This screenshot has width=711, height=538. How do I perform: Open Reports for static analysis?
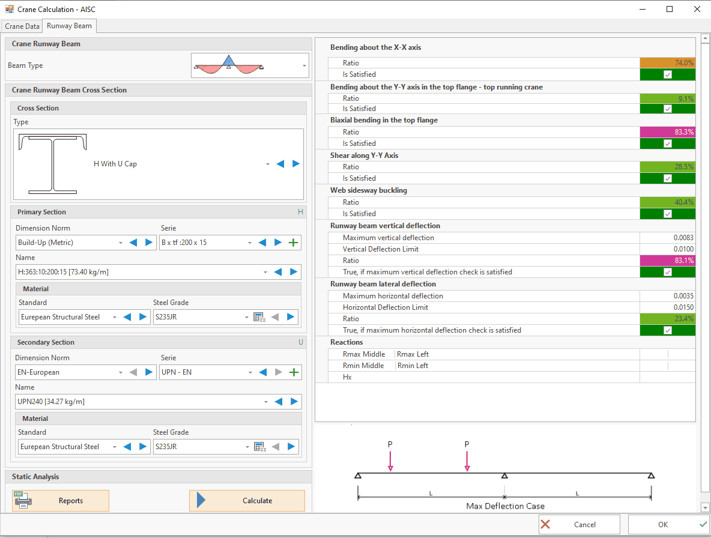[61, 501]
